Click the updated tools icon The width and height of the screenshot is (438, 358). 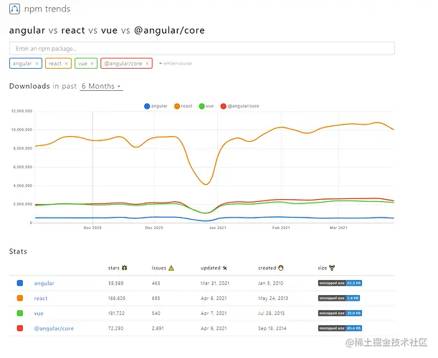(225, 268)
